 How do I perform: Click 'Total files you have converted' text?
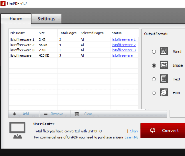[68, 131]
